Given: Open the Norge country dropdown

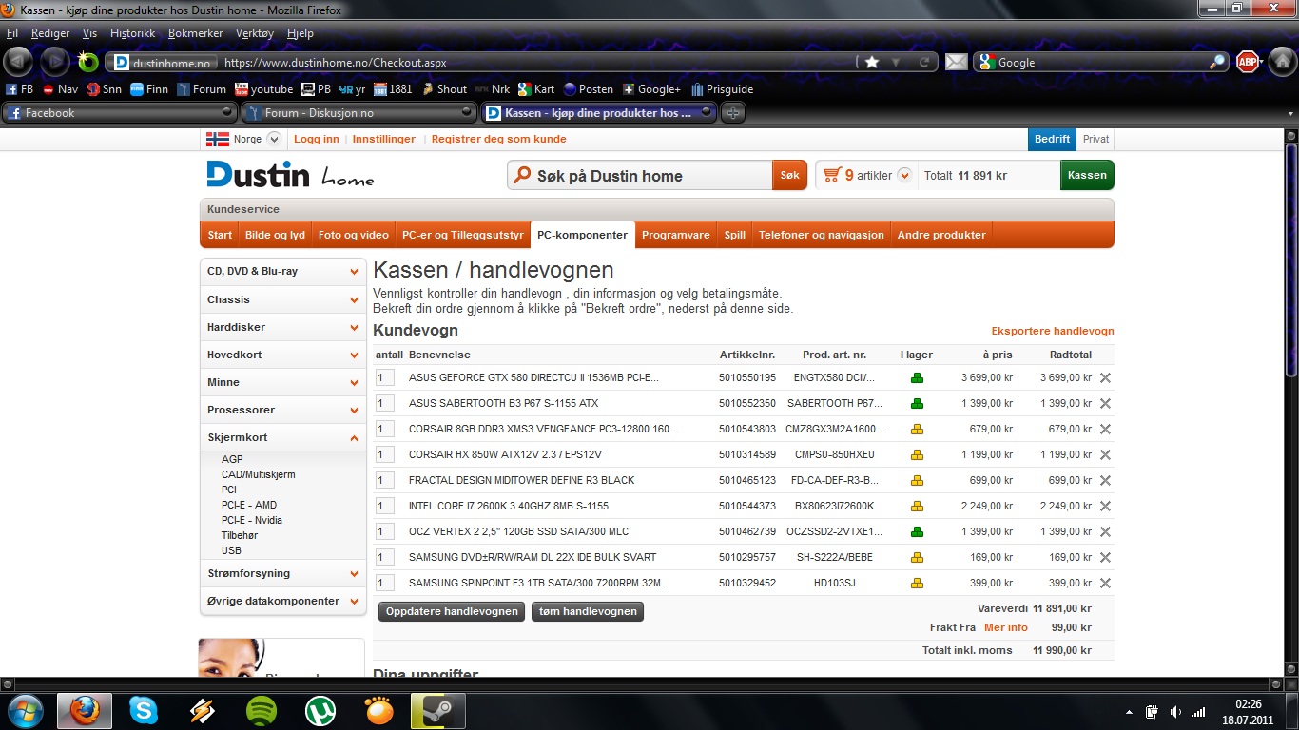Looking at the screenshot, I should [x=274, y=139].
